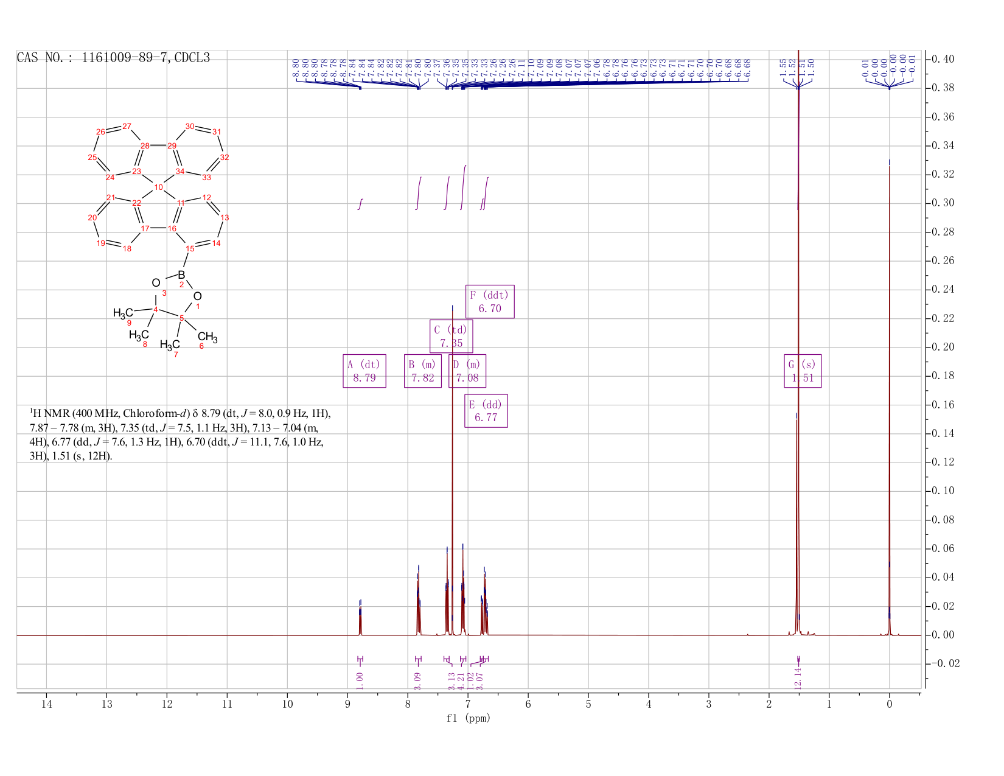Click the 10 ppm tick label on axis
This screenshot has width=1004, height=776.
coord(287,704)
